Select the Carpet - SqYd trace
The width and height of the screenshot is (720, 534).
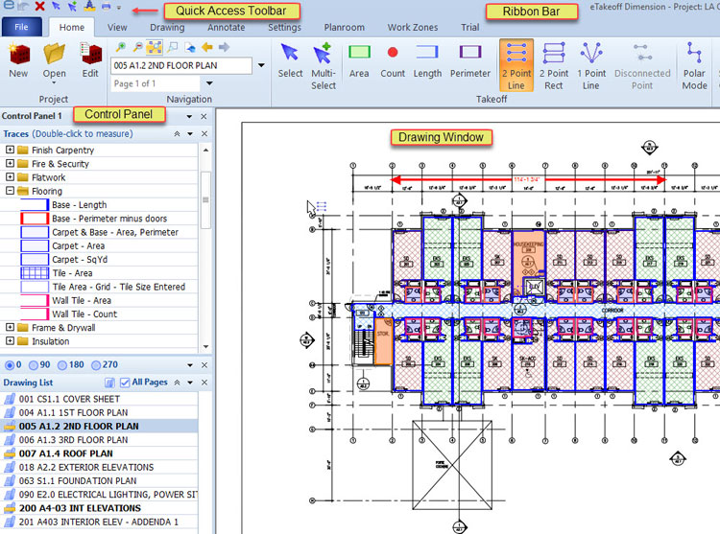pyautogui.click(x=80, y=260)
